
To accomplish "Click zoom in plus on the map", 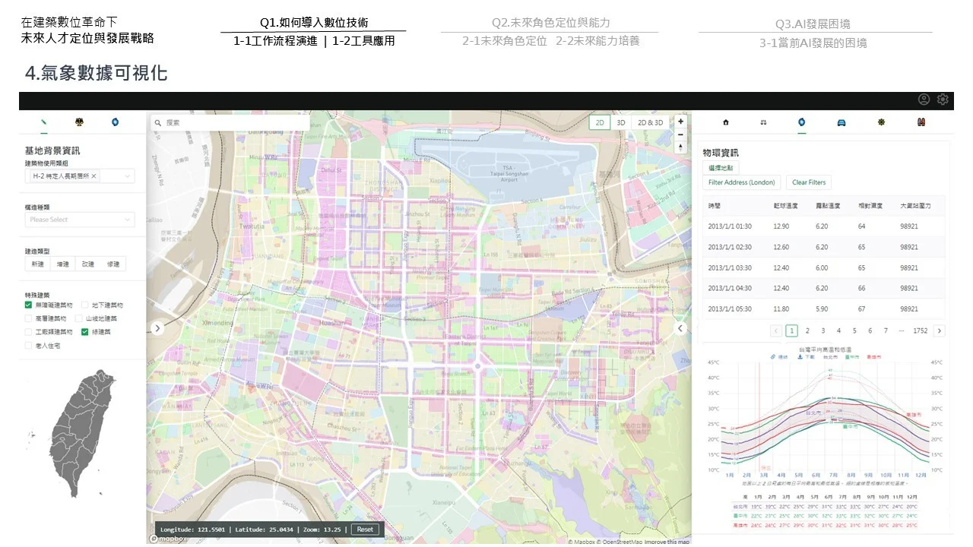I will click(x=680, y=121).
